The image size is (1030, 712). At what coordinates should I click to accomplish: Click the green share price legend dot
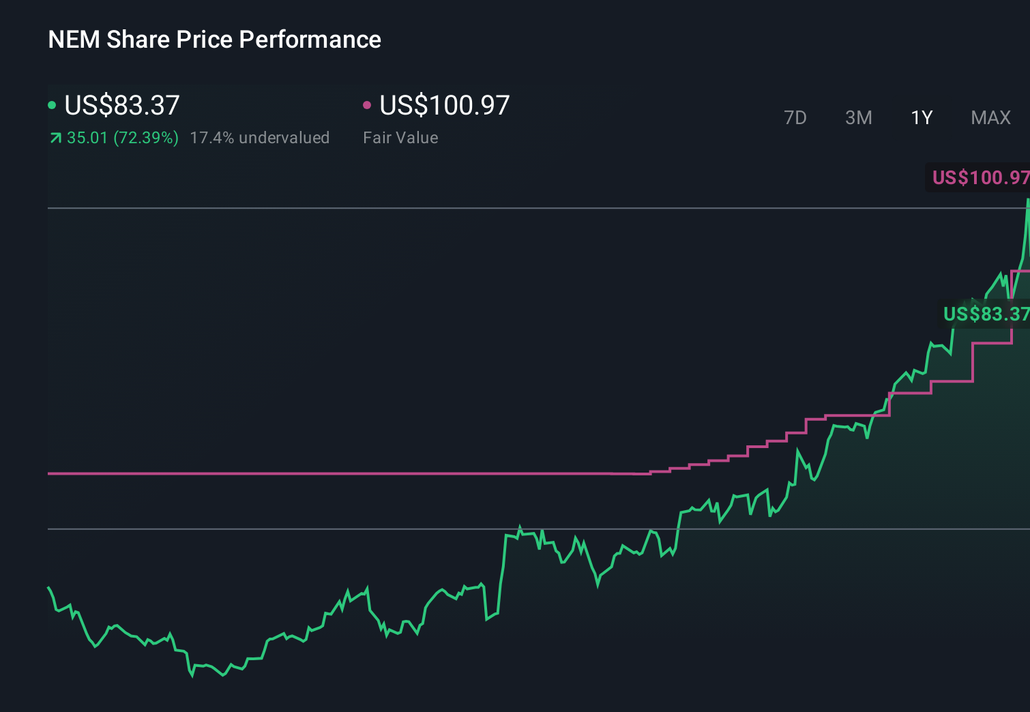click(52, 105)
